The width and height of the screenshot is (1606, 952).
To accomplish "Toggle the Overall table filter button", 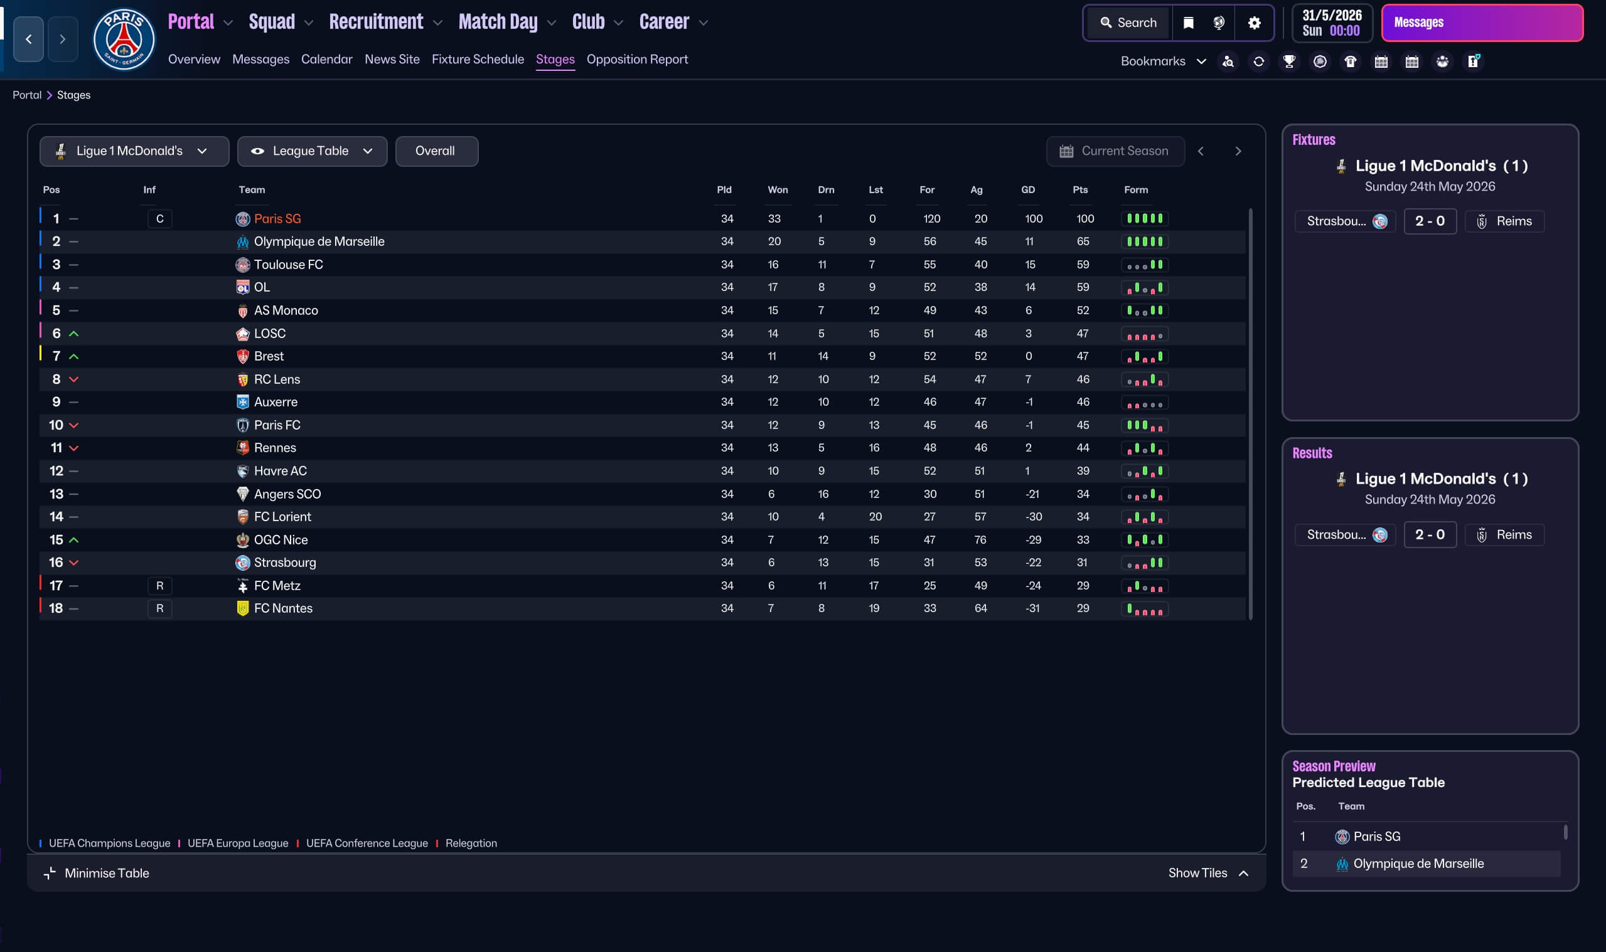I will click(436, 151).
